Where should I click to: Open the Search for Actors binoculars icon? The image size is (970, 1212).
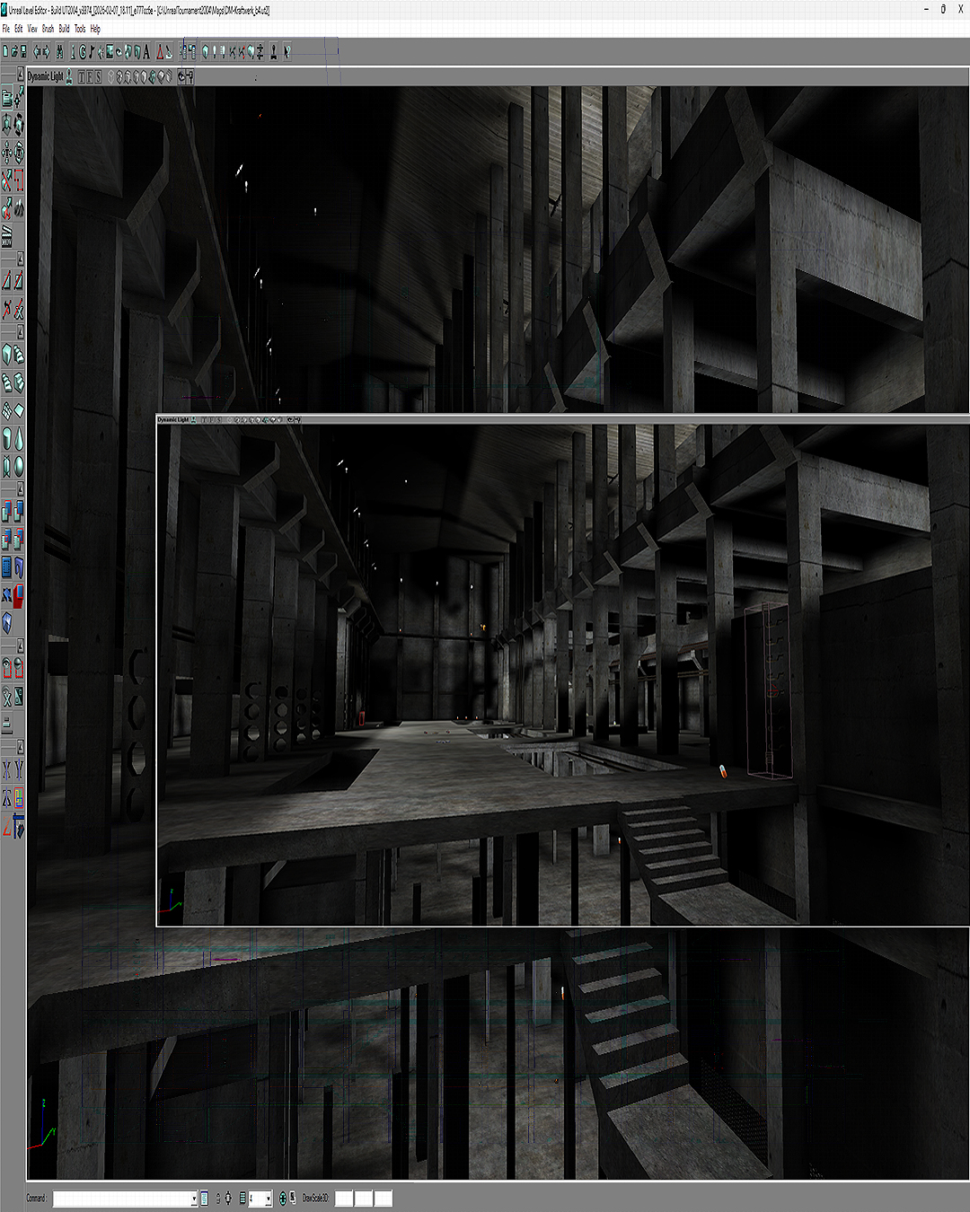(58, 52)
